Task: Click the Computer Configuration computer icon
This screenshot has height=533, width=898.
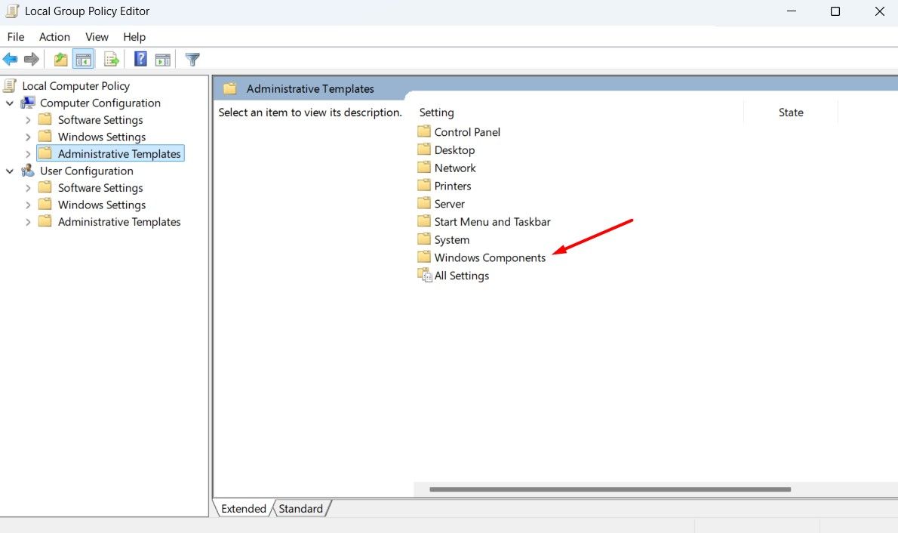Action: (x=27, y=103)
